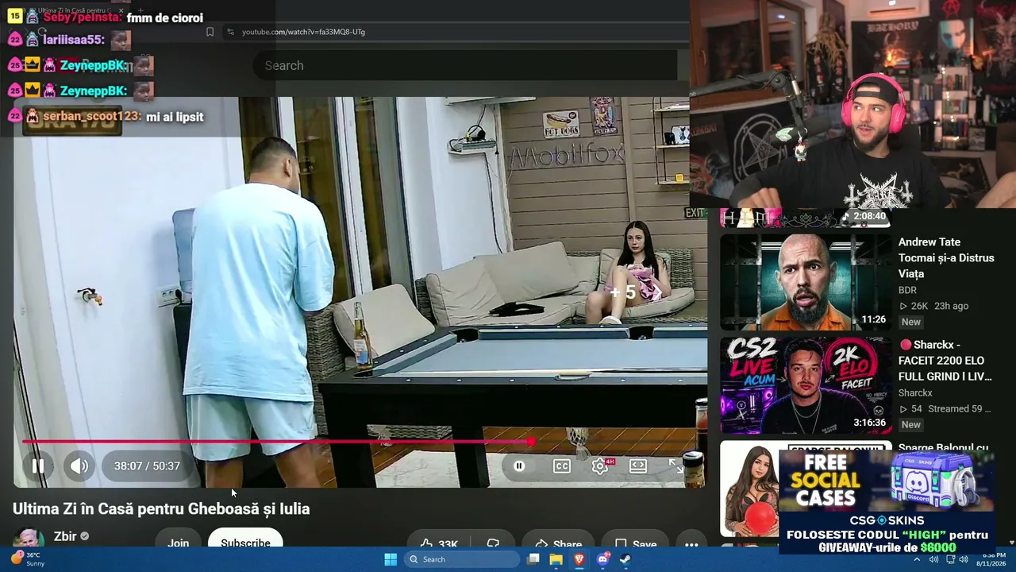The width and height of the screenshot is (1016, 572).
Task: Mute the video with the speaker icon
Action: (79, 466)
